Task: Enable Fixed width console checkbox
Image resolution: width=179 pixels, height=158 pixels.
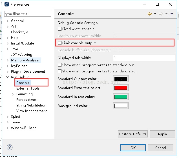Action: pos(59,29)
